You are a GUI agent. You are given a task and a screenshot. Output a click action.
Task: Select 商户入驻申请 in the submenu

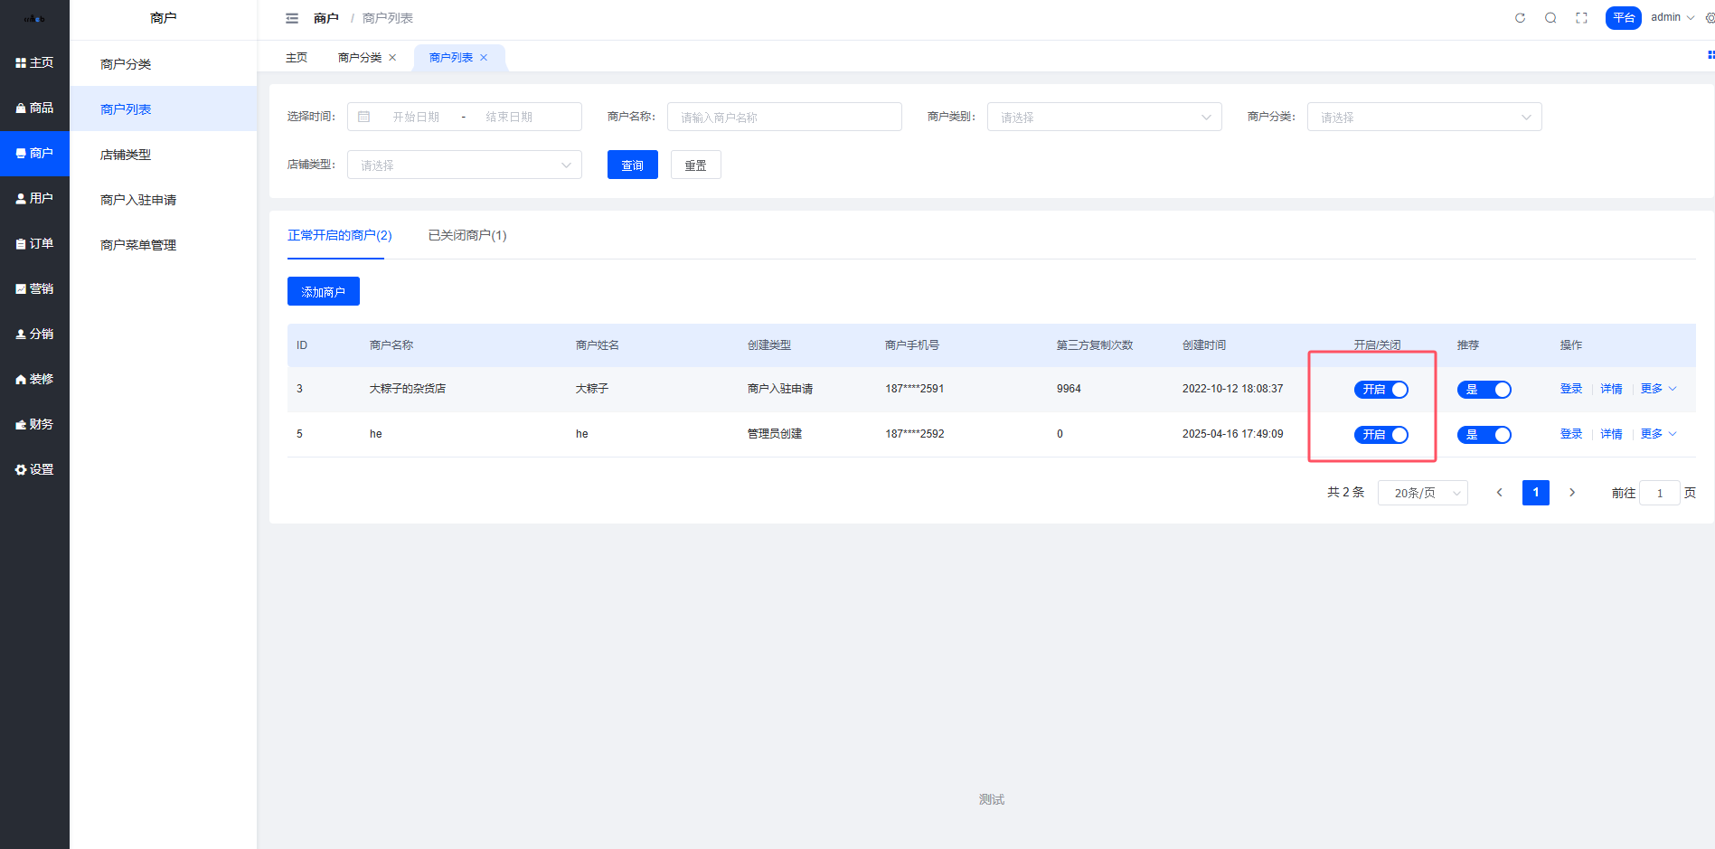point(138,200)
